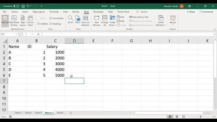Viewport: 217px width, 122px height.
Task: Switch to the Home tab
Action: 14,12
